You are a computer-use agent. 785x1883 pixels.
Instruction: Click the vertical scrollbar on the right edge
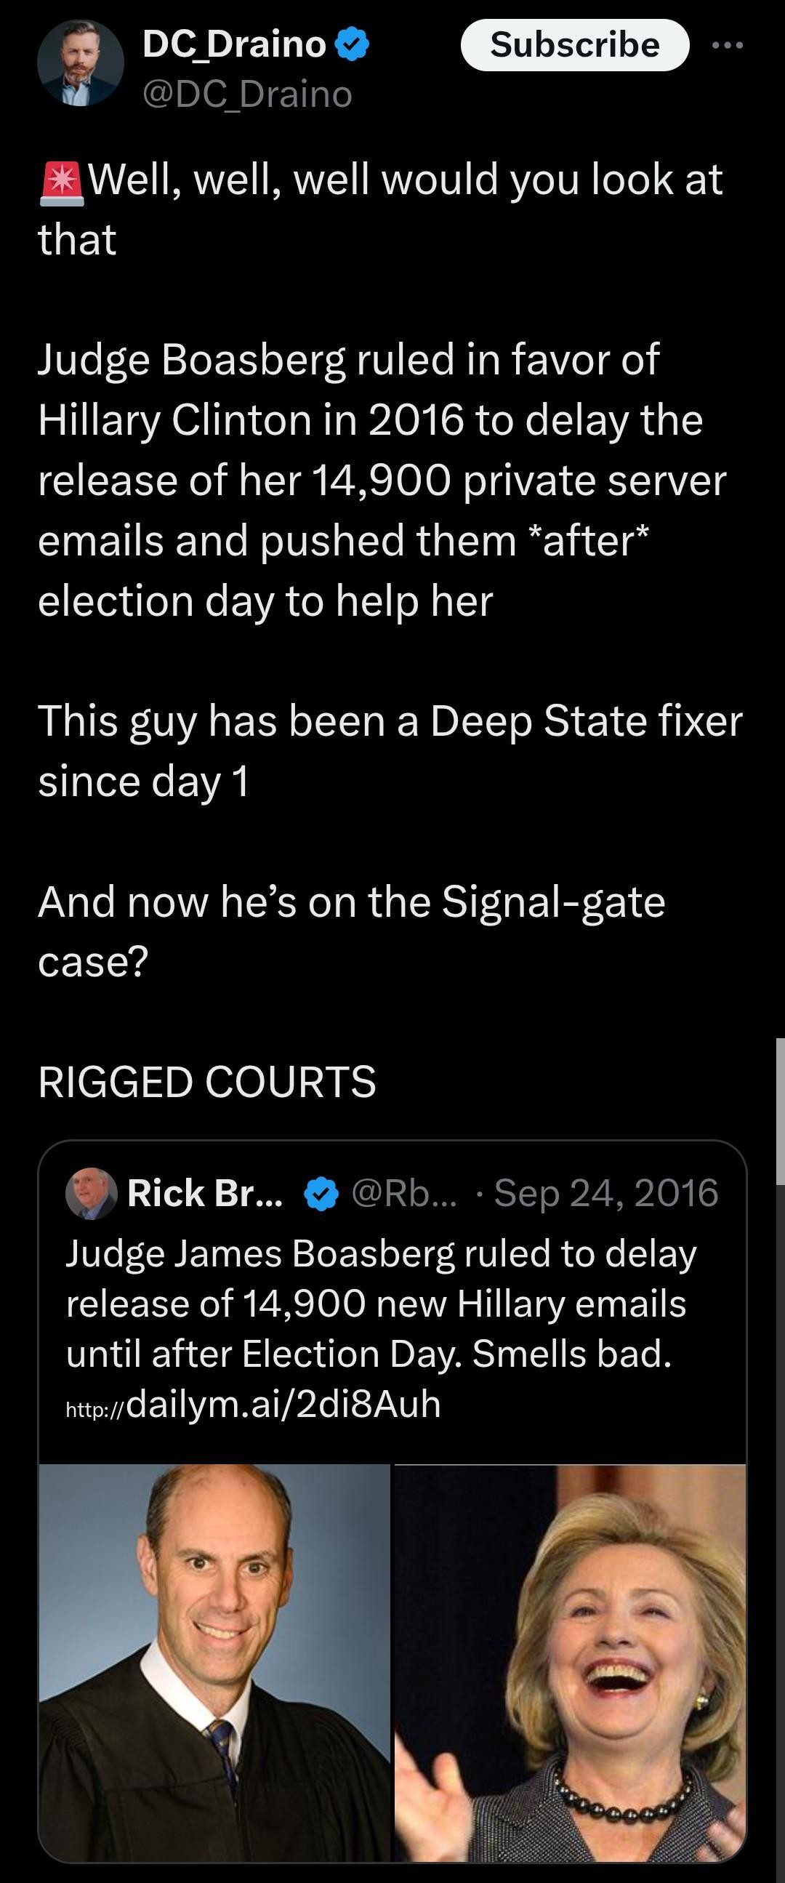[x=780, y=1111]
